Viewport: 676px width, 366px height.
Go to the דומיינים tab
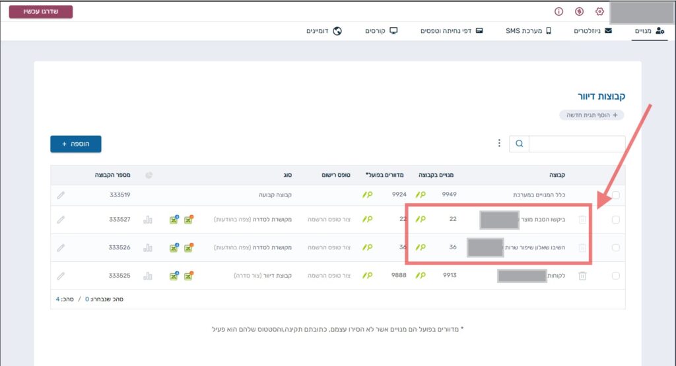pyautogui.click(x=323, y=31)
